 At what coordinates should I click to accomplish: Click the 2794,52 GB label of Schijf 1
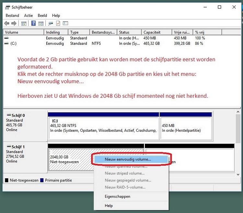coord(15,156)
